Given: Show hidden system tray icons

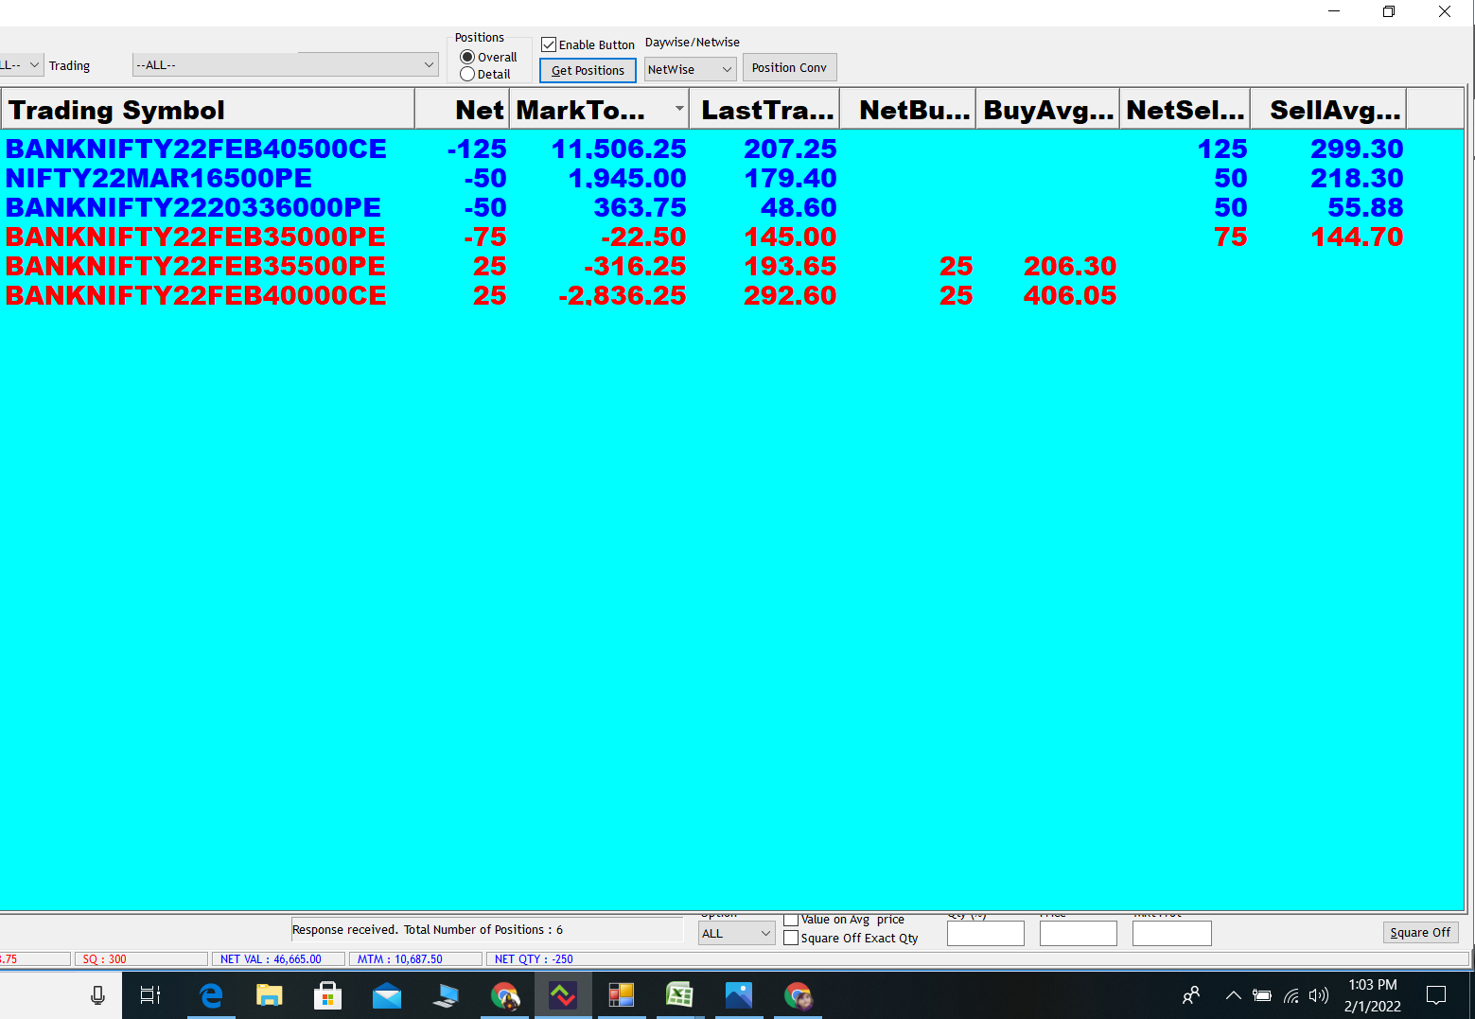Looking at the screenshot, I should coord(1233,995).
